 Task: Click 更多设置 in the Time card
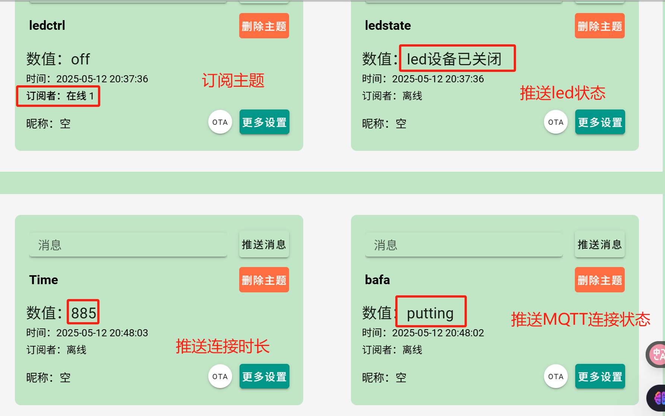(264, 377)
